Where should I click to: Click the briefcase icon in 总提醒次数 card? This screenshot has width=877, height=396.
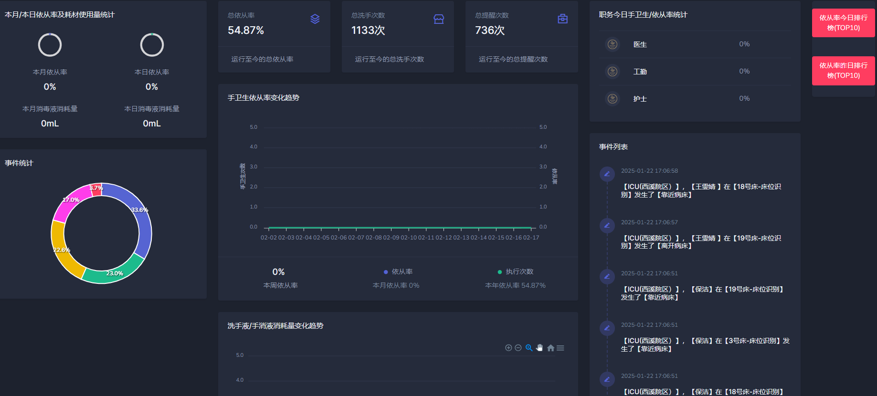(x=563, y=19)
